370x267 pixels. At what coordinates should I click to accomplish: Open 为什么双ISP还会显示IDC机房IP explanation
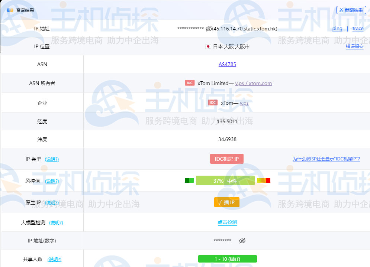click(326, 159)
